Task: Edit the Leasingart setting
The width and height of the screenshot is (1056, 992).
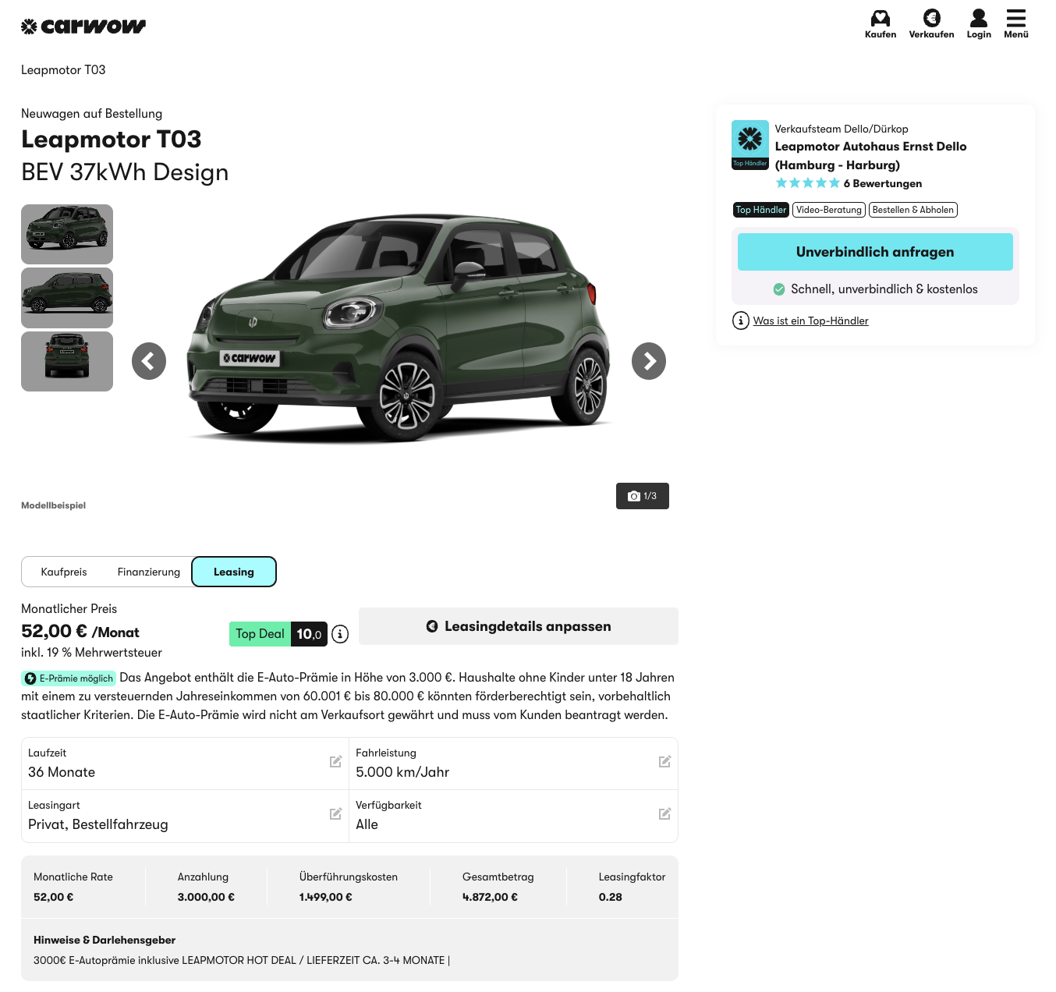Action: 335,814
